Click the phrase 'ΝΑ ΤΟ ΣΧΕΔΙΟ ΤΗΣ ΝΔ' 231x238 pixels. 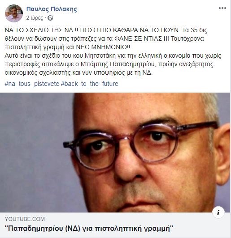39,30
